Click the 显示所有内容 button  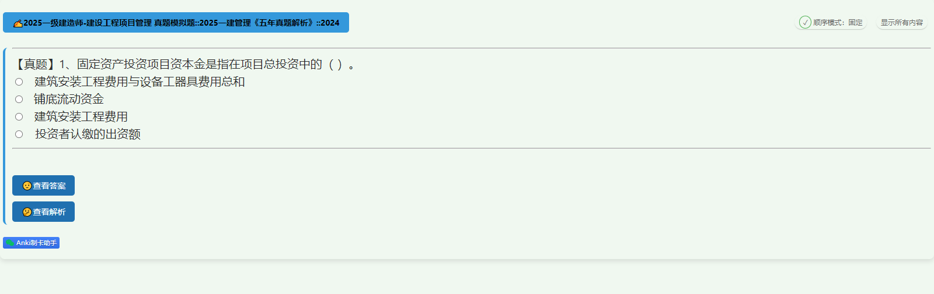[x=902, y=23]
